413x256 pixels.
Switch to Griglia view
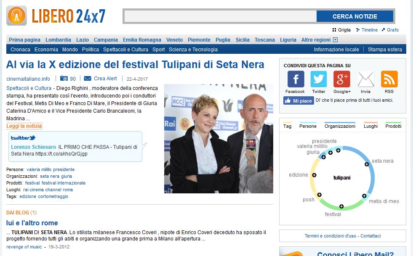(341, 30)
